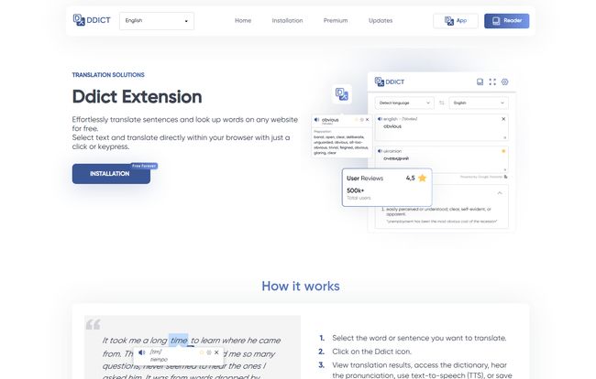
Task: Toggle the star in the obvious popup
Action: (357, 120)
